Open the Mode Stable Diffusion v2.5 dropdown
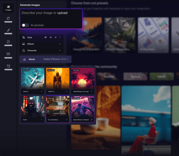 [45, 59]
